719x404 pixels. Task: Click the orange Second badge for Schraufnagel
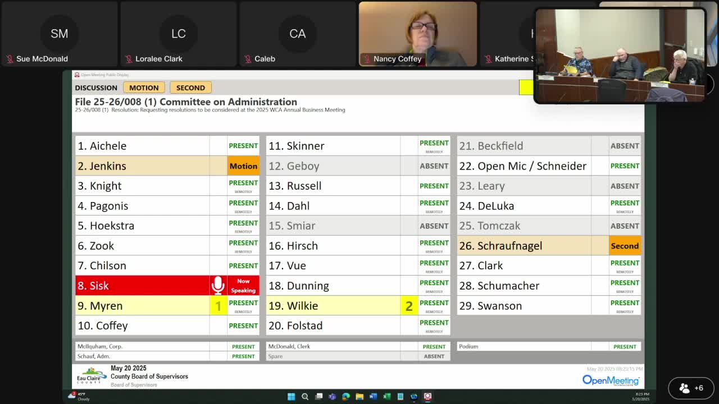pyautogui.click(x=625, y=246)
